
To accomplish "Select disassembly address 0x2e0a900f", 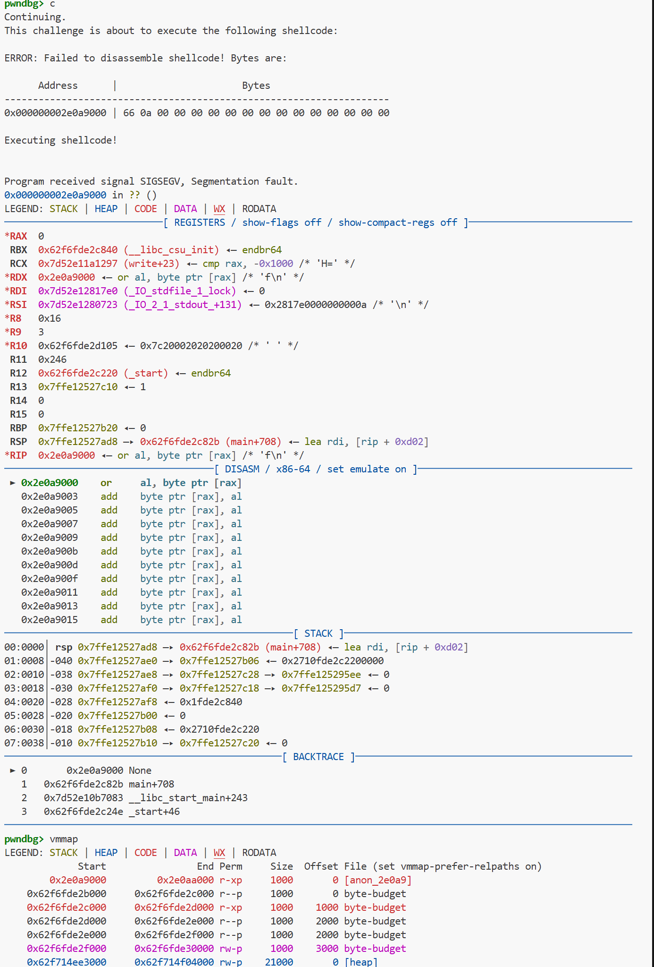I will click(x=50, y=579).
